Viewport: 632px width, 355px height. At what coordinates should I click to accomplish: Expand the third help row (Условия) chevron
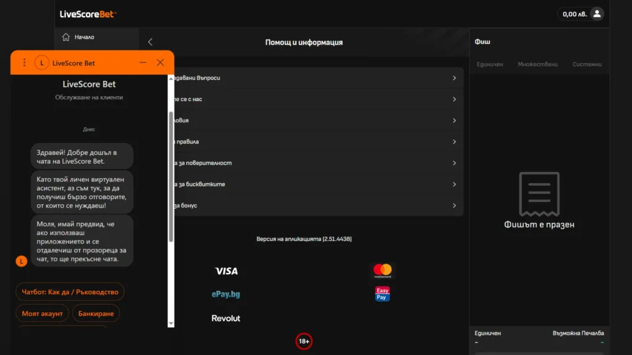coord(454,120)
